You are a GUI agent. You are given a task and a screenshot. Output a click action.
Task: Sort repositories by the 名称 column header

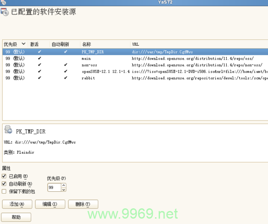[x=86, y=44]
